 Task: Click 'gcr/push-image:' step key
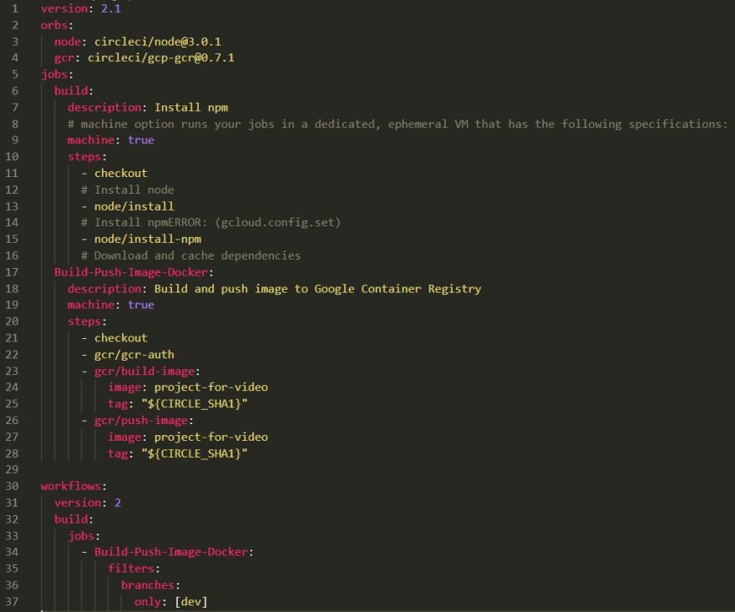(x=144, y=420)
